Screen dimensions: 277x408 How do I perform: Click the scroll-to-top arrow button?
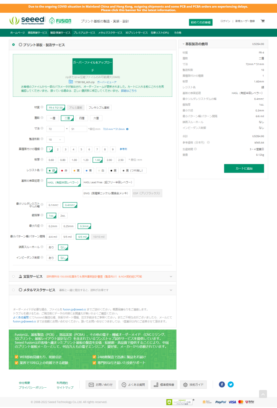click(263, 394)
